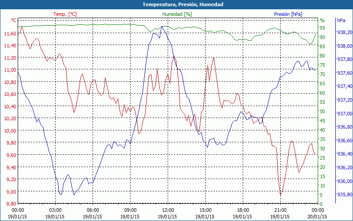Click the 80 humidity axis value
The width and height of the screenshot is (353, 221).
pos(323,56)
